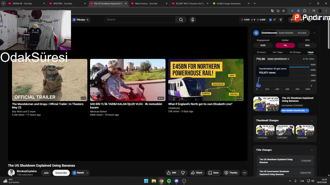Switch to the $22,987 With 3 Faceless tab

point(190,4)
